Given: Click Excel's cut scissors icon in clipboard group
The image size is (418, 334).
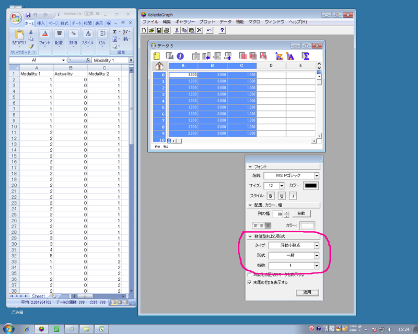Looking at the screenshot, I should pos(31,32).
